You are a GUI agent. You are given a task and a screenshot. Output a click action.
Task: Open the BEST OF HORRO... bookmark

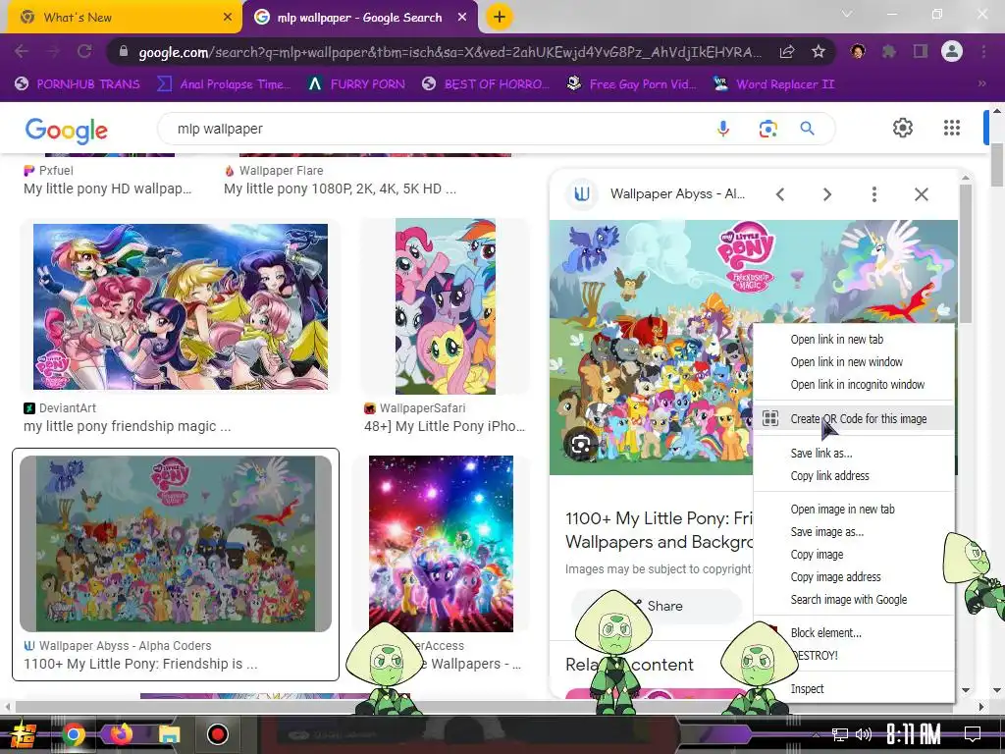(x=487, y=83)
